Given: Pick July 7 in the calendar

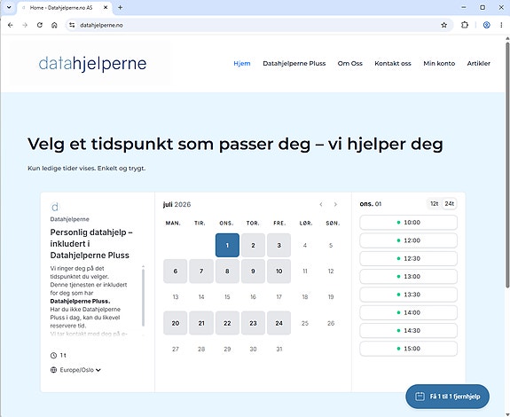Looking at the screenshot, I should (201, 271).
